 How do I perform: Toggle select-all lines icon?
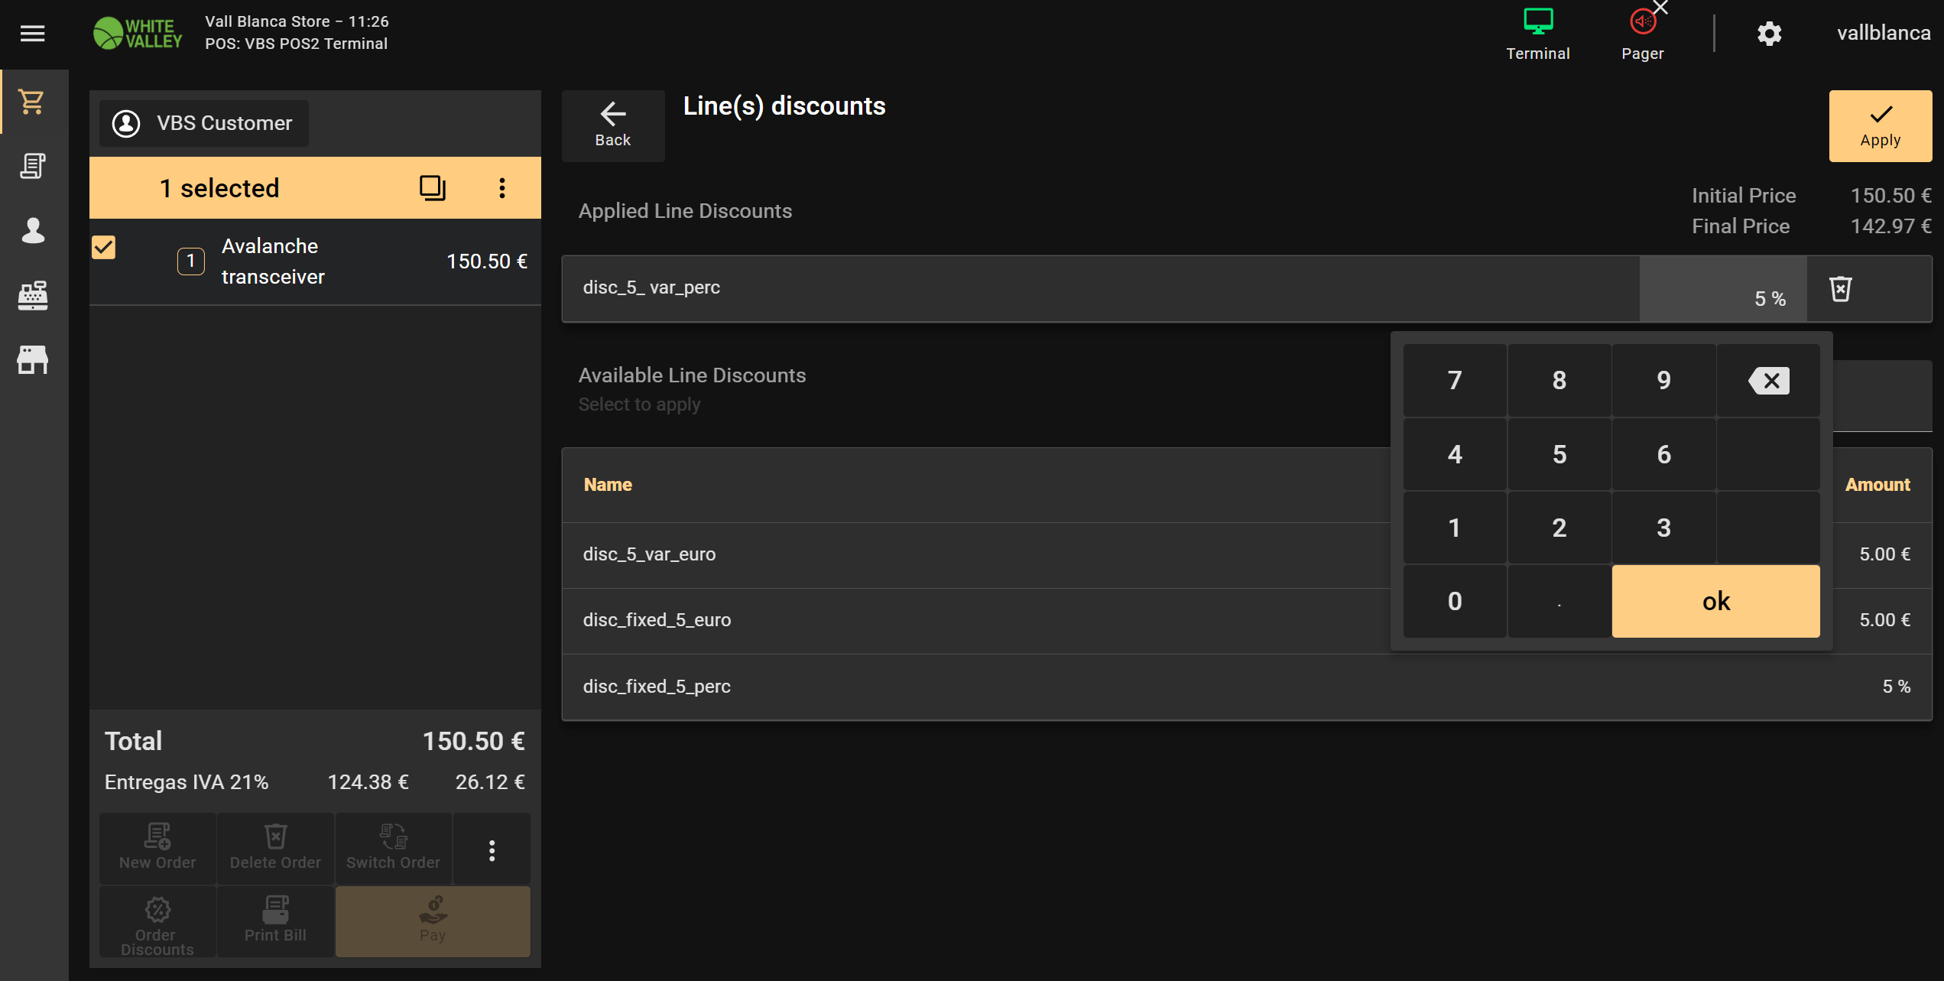tap(432, 188)
